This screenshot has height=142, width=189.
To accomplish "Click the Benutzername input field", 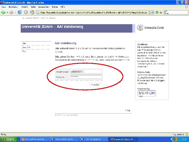I will pos(86,72).
